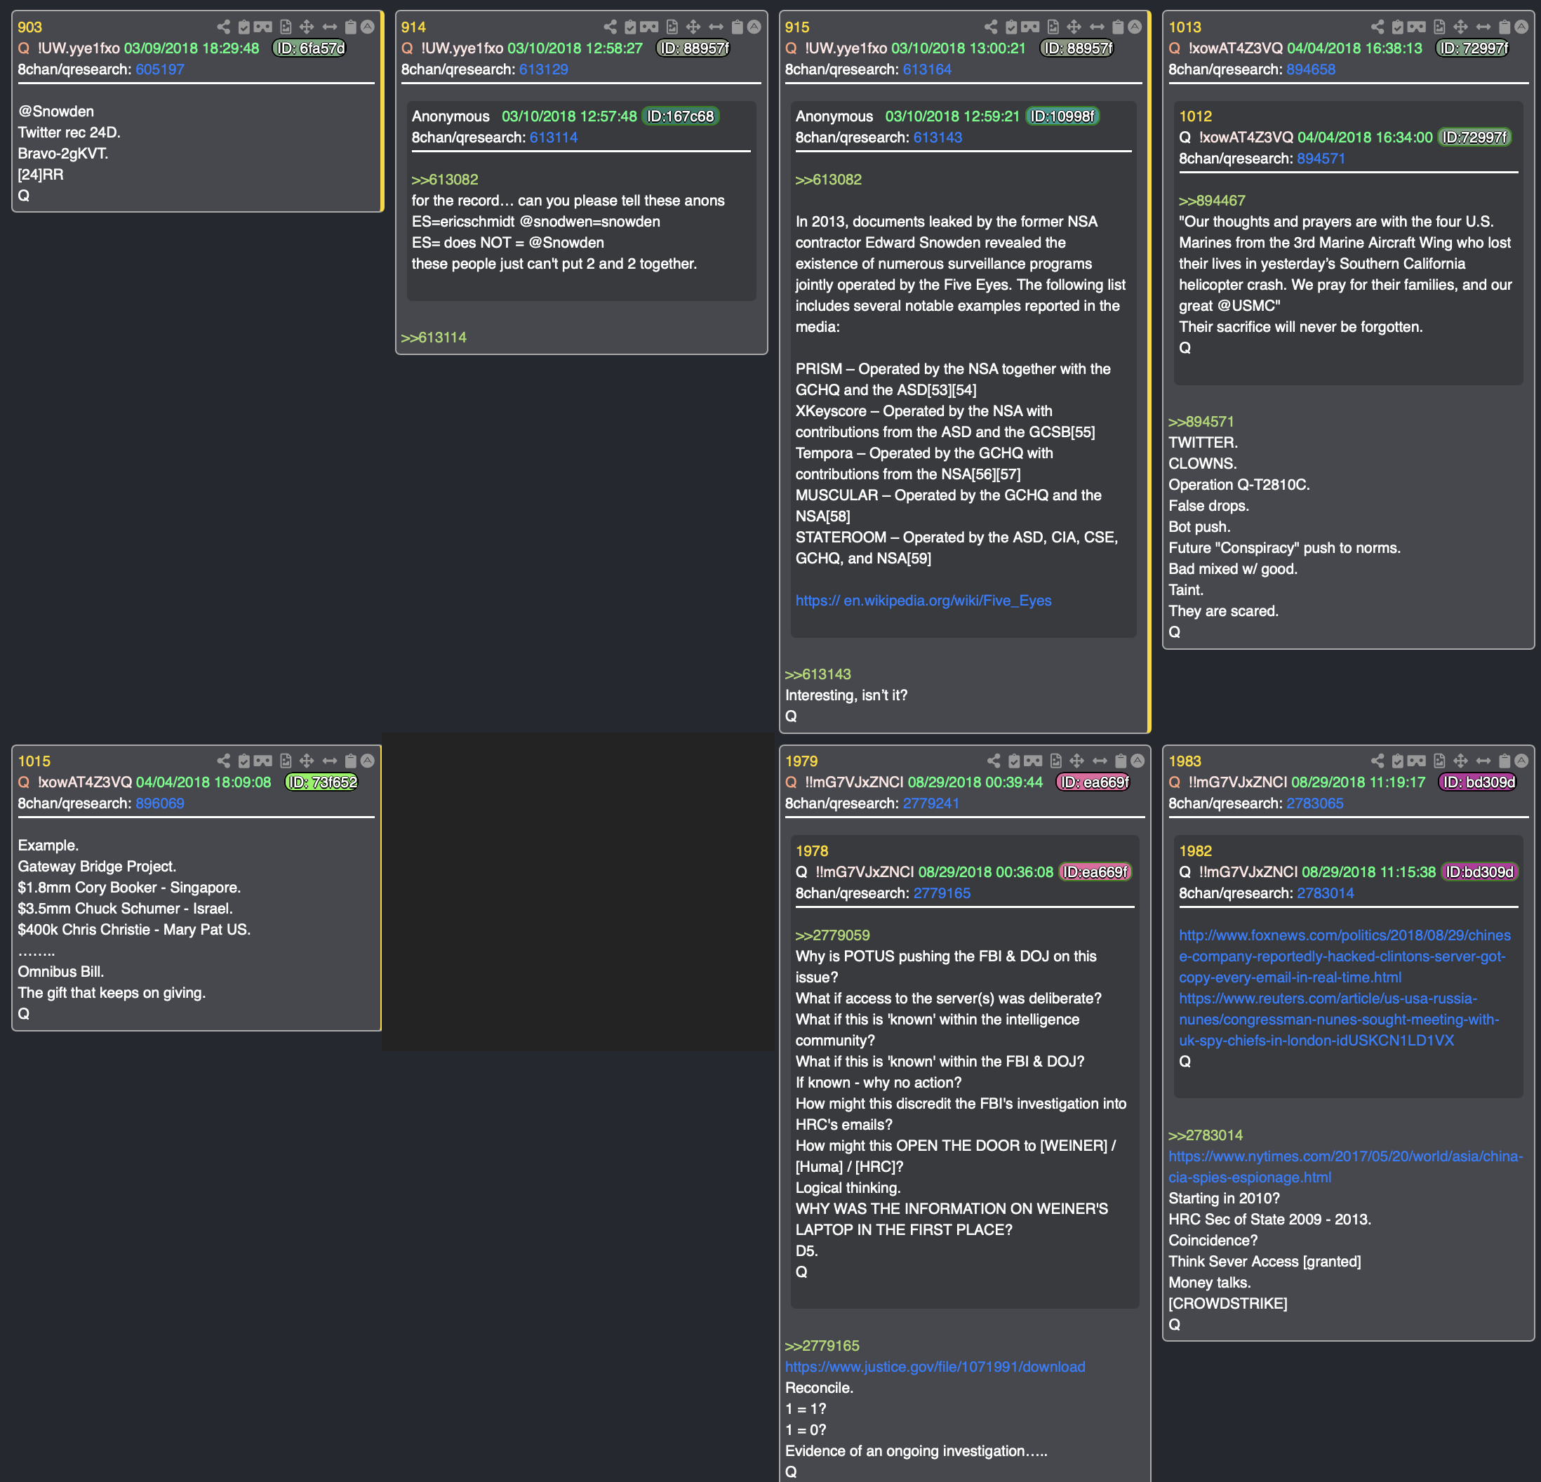The height and width of the screenshot is (1482, 1541).
Task: Click the magenta ID: bd309d badge on post 1983
Action: coord(1478,782)
